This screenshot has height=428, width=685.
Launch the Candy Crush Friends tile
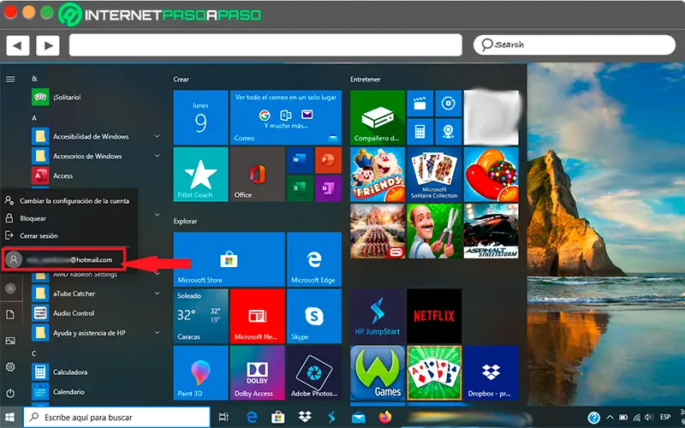(378, 175)
